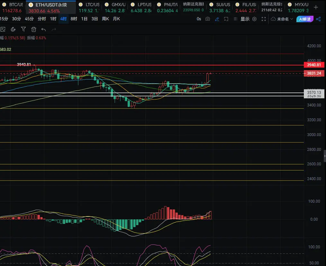Click the 3000.00 price axis label
The height and width of the screenshot is (266, 326).
(x=314, y=135)
